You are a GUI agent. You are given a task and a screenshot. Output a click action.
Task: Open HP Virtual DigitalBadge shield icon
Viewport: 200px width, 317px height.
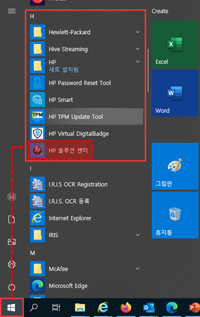pyautogui.click(x=37, y=133)
